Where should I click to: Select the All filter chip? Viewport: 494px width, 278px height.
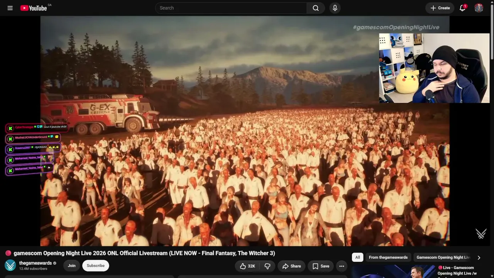[x=357, y=257]
